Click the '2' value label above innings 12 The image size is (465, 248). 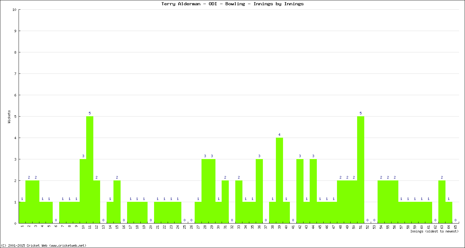97,177
